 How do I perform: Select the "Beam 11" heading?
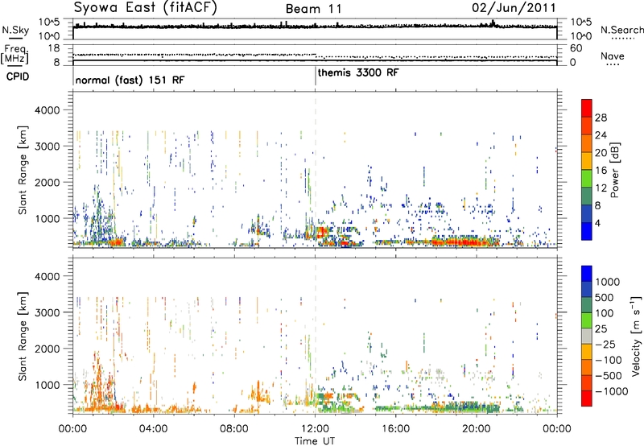(313, 9)
